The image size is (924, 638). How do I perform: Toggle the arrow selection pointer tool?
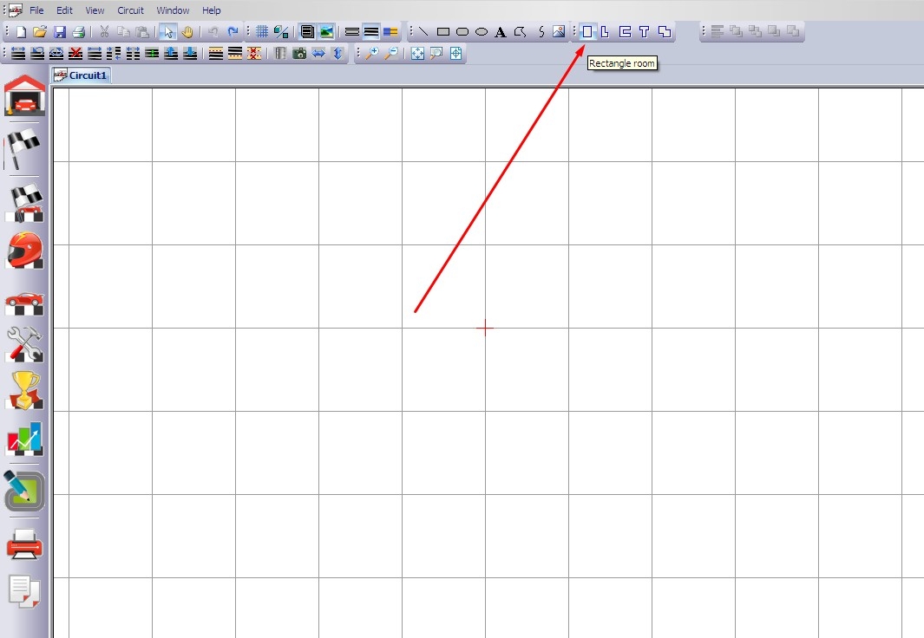[168, 32]
